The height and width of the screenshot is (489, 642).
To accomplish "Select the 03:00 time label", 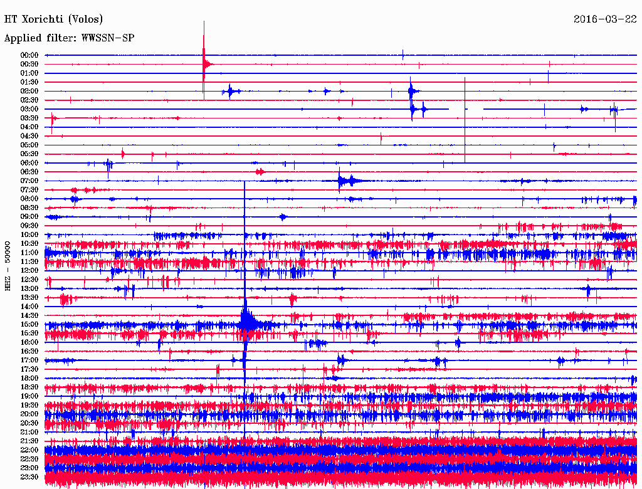I will [x=29, y=109].
